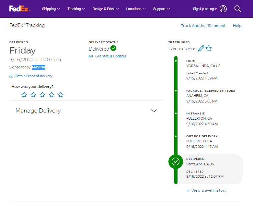Viewport: 253px width, 203px height.
Task: Open the Tracking menu
Action: pyautogui.click(x=76, y=9)
